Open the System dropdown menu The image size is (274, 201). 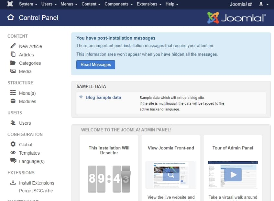[x=28, y=4]
